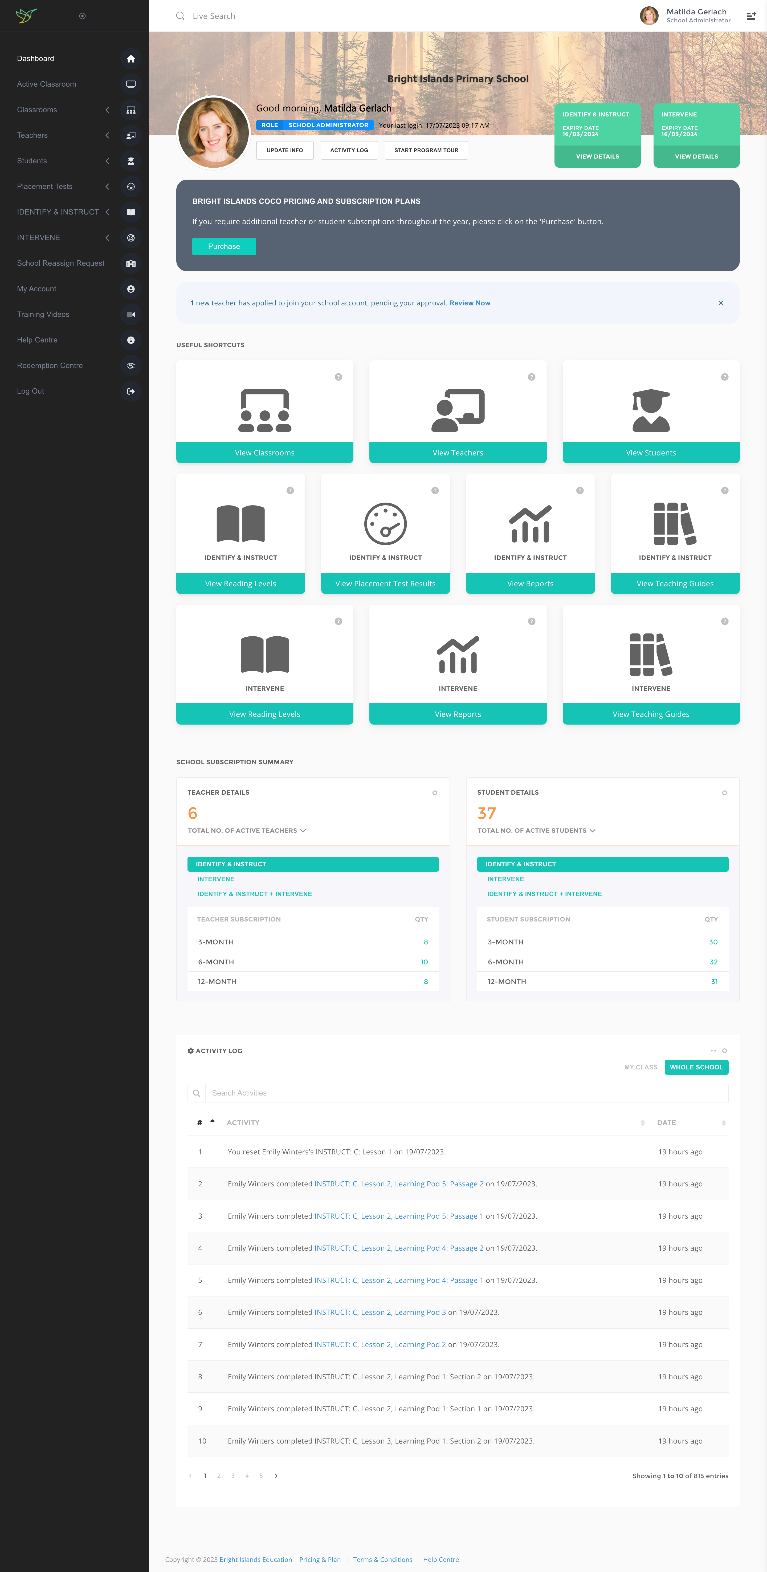Image resolution: width=767 pixels, height=1572 pixels.
Task: Click the Review Now link for pending teacher
Action: (470, 303)
